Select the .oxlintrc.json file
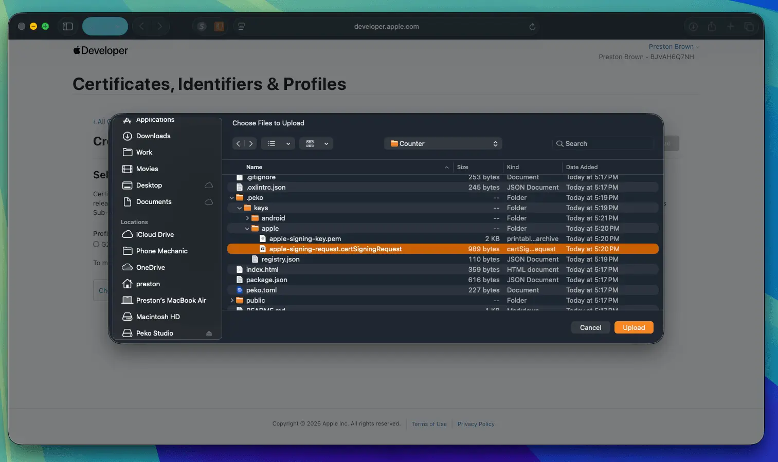 [x=443, y=188]
